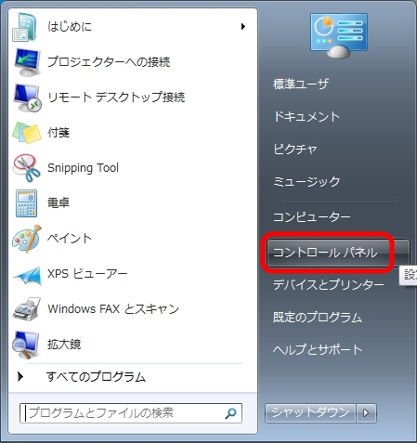The height and width of the screenshot is (443, 417).
Task: Click the user account picture thumbnail
Action: [339, 34]
